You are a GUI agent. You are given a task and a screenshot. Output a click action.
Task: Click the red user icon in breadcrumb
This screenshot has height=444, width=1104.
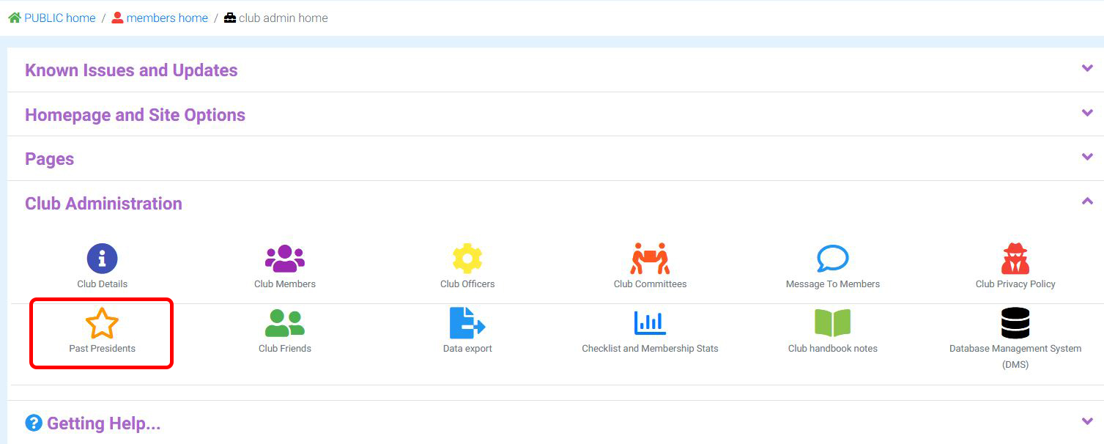pos(117,18)
